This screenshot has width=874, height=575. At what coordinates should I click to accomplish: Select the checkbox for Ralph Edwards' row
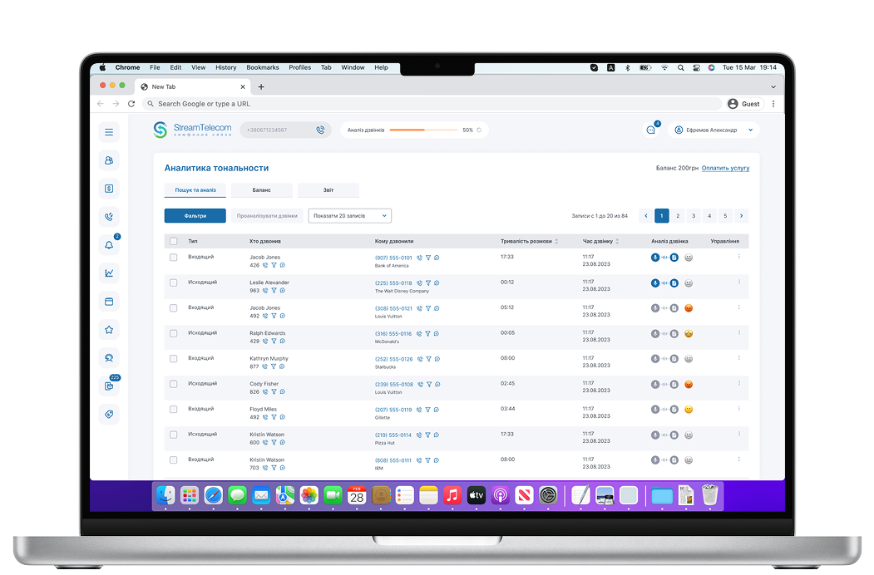click(173, 333)
